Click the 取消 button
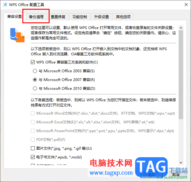The width and height of the screenshot is (191, 182). click(x=176, y=175)
